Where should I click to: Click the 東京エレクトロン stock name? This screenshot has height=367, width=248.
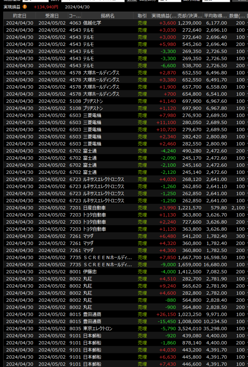click(97, 329)
